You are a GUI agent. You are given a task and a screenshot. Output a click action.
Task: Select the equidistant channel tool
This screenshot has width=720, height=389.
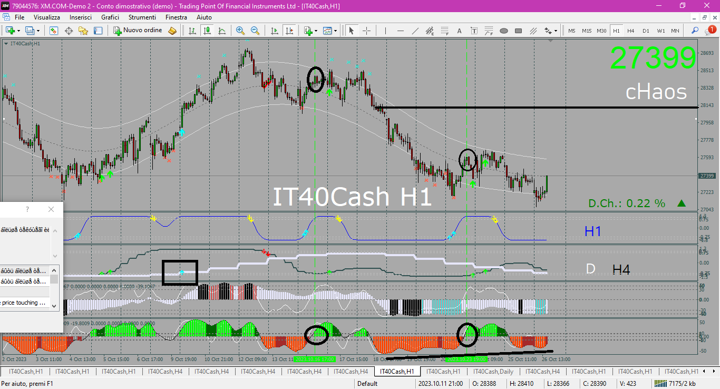click(x=430, y=31)
